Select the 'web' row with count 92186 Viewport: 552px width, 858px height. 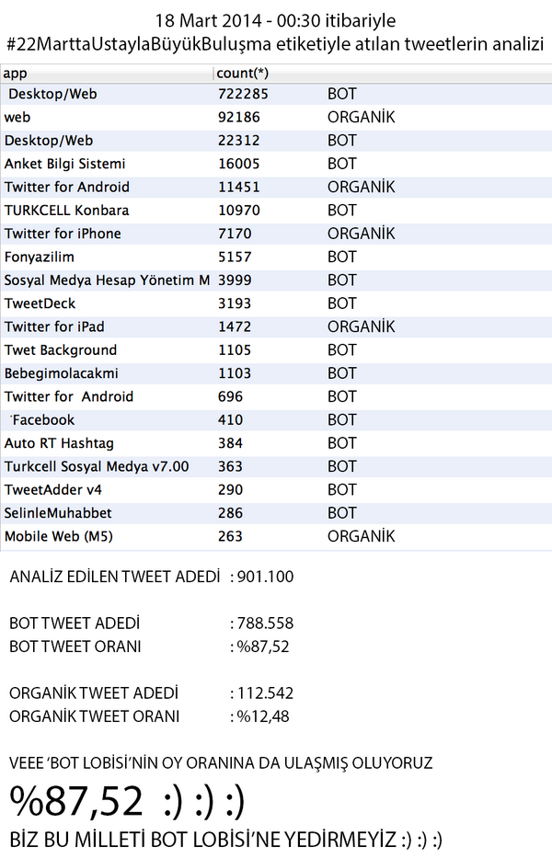(276, 117)
